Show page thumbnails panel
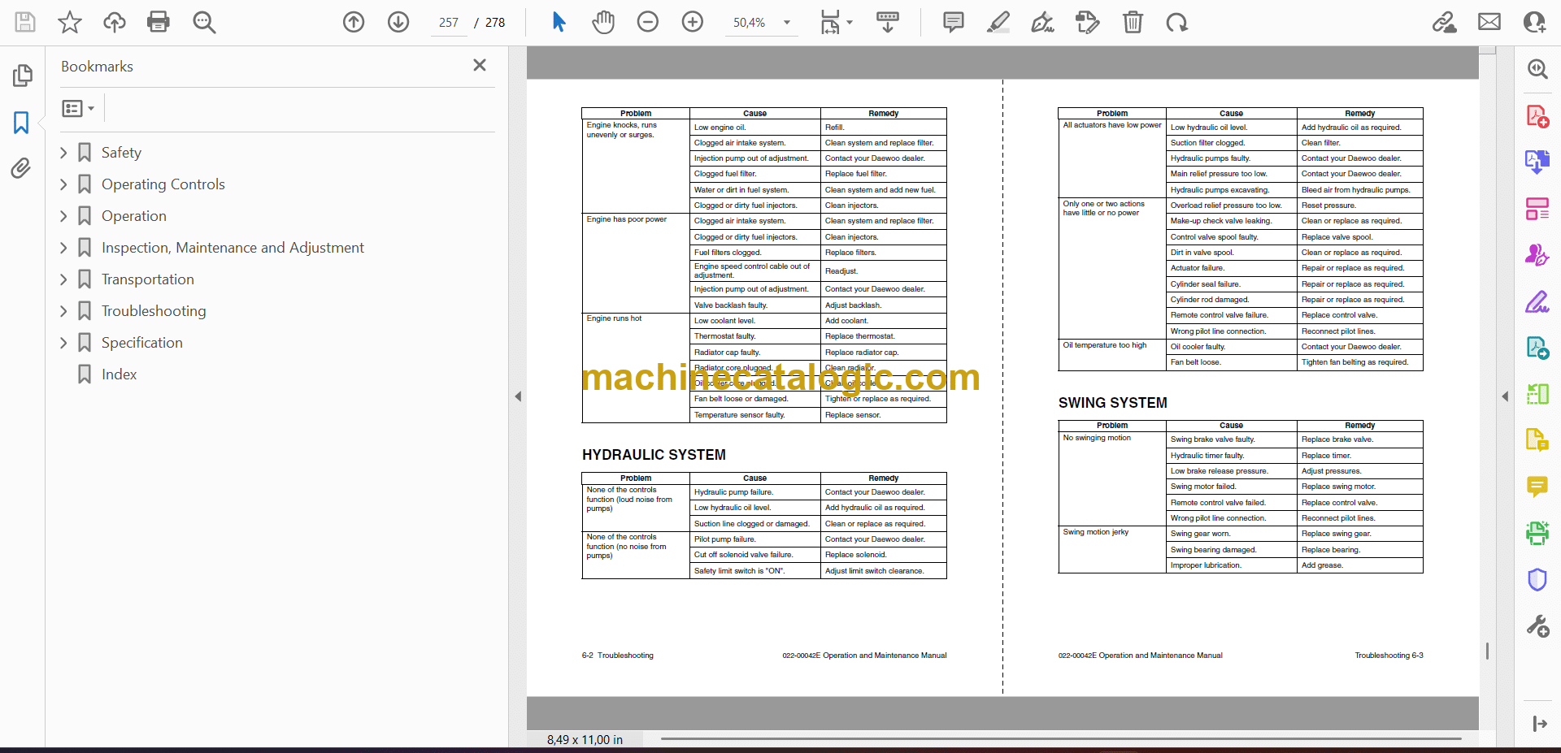Screen dimensions: 1561x753 22,76
